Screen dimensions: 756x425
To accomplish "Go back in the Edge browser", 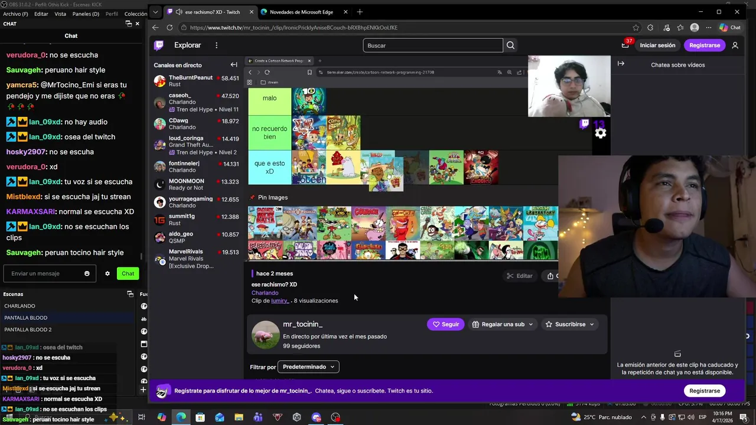I will coord(155,27).
